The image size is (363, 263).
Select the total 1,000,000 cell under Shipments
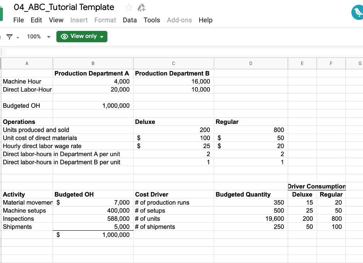click(x=93, y=235)
